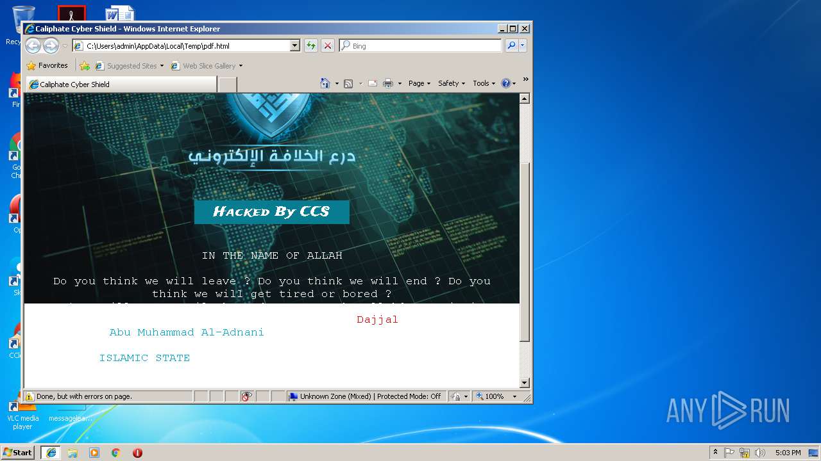Open the Windows Start menu

click(x=18, y=452)
